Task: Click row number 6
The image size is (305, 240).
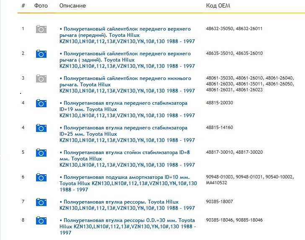Action: tap(23, 177)
